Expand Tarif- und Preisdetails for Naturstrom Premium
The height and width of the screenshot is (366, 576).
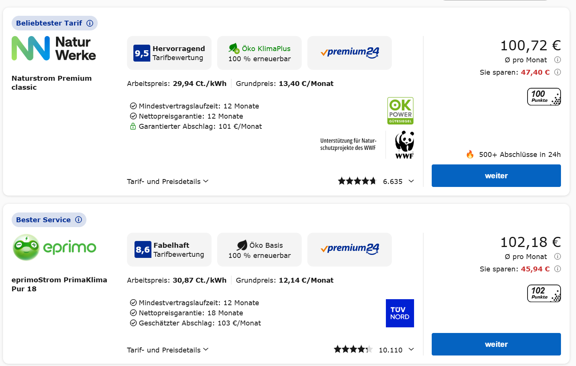pyautogui.click(x=168, y=181)
